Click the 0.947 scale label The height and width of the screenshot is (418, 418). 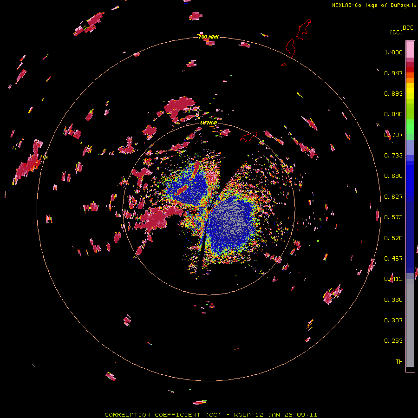pos(393,73)
